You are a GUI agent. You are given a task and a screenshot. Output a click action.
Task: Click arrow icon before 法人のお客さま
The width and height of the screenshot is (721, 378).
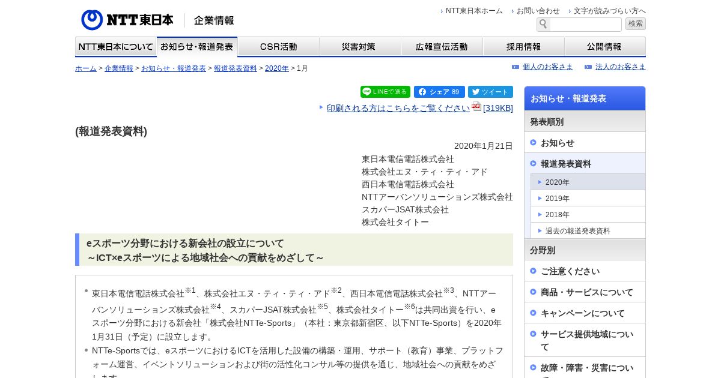tap(588, 67)
